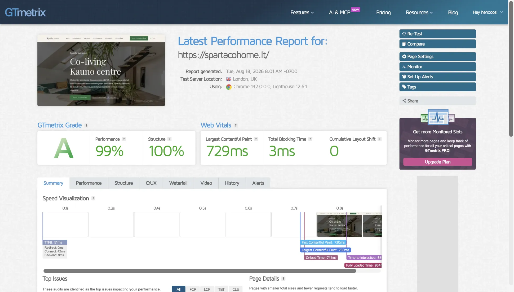Screen dimensions: 514x292
Task: Filter top issues by FCP
Action: point(193,289)
